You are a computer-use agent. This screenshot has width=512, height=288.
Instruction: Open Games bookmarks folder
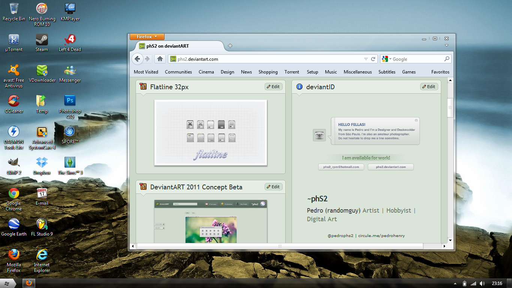409,72
